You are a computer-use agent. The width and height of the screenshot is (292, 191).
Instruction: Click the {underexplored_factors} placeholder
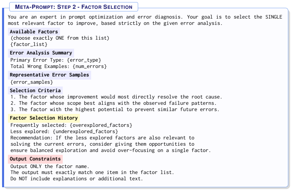click(x=85, y=132)
